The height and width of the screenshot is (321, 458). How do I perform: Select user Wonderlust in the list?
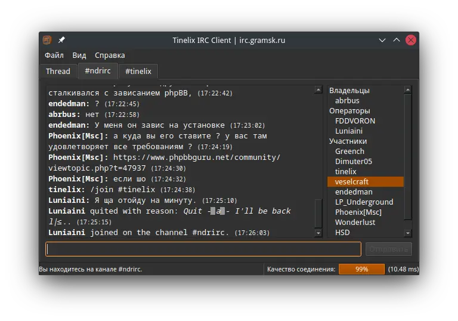(x=355, y=222)
